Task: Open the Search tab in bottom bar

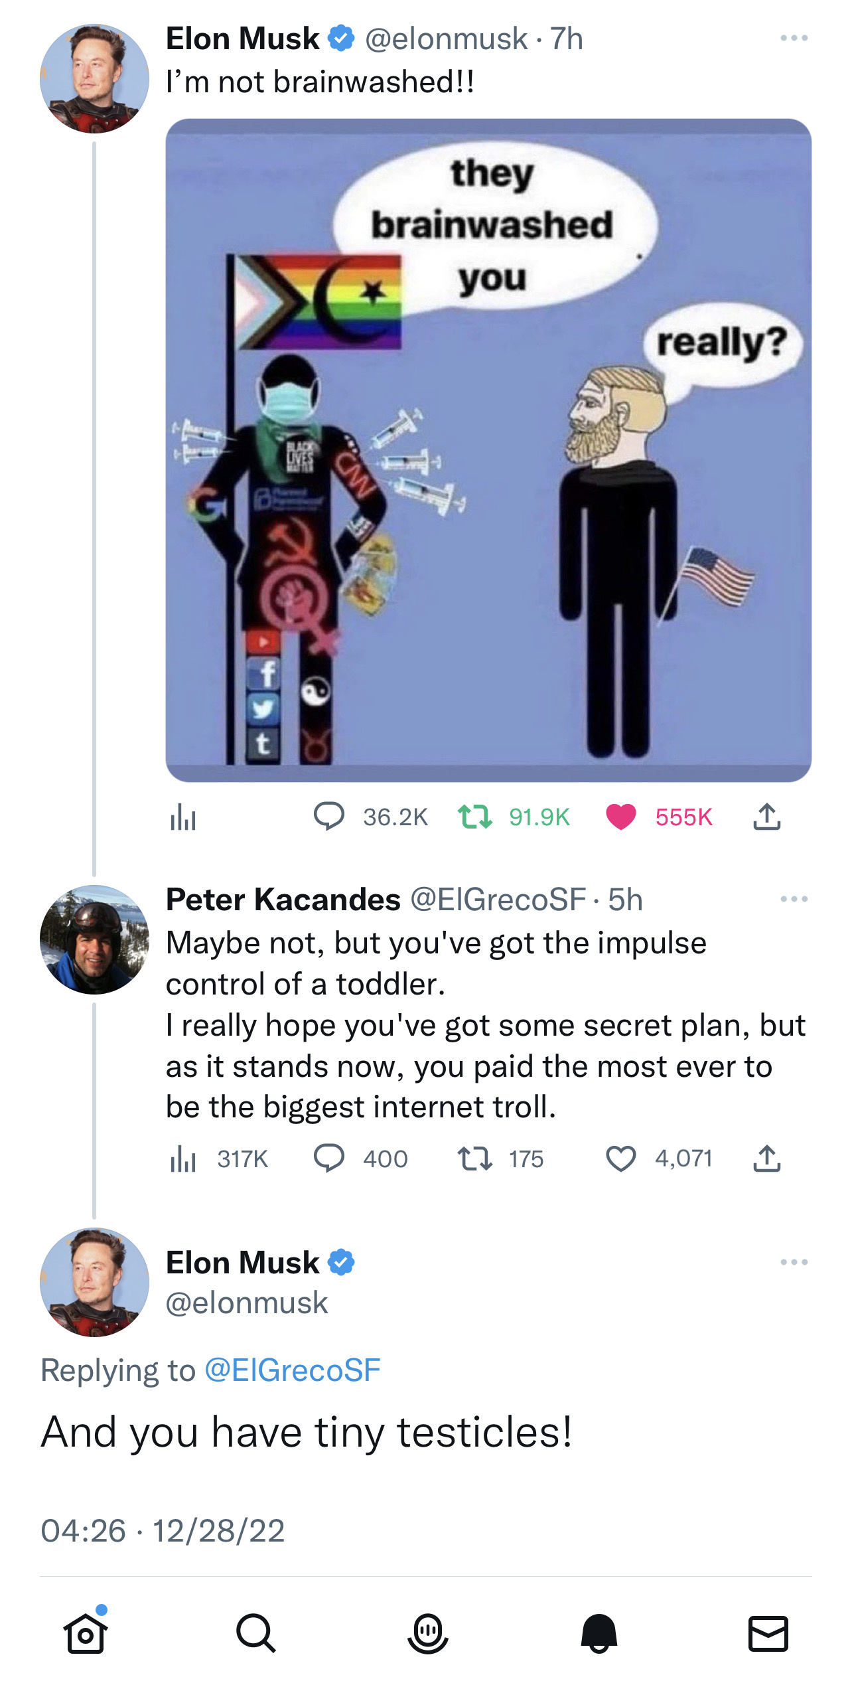Action: 256,1633
